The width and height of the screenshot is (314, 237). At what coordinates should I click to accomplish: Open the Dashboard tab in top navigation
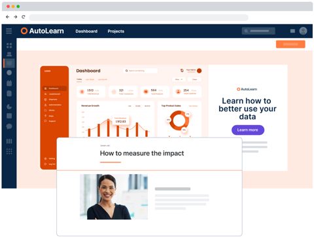coord(86,31)
